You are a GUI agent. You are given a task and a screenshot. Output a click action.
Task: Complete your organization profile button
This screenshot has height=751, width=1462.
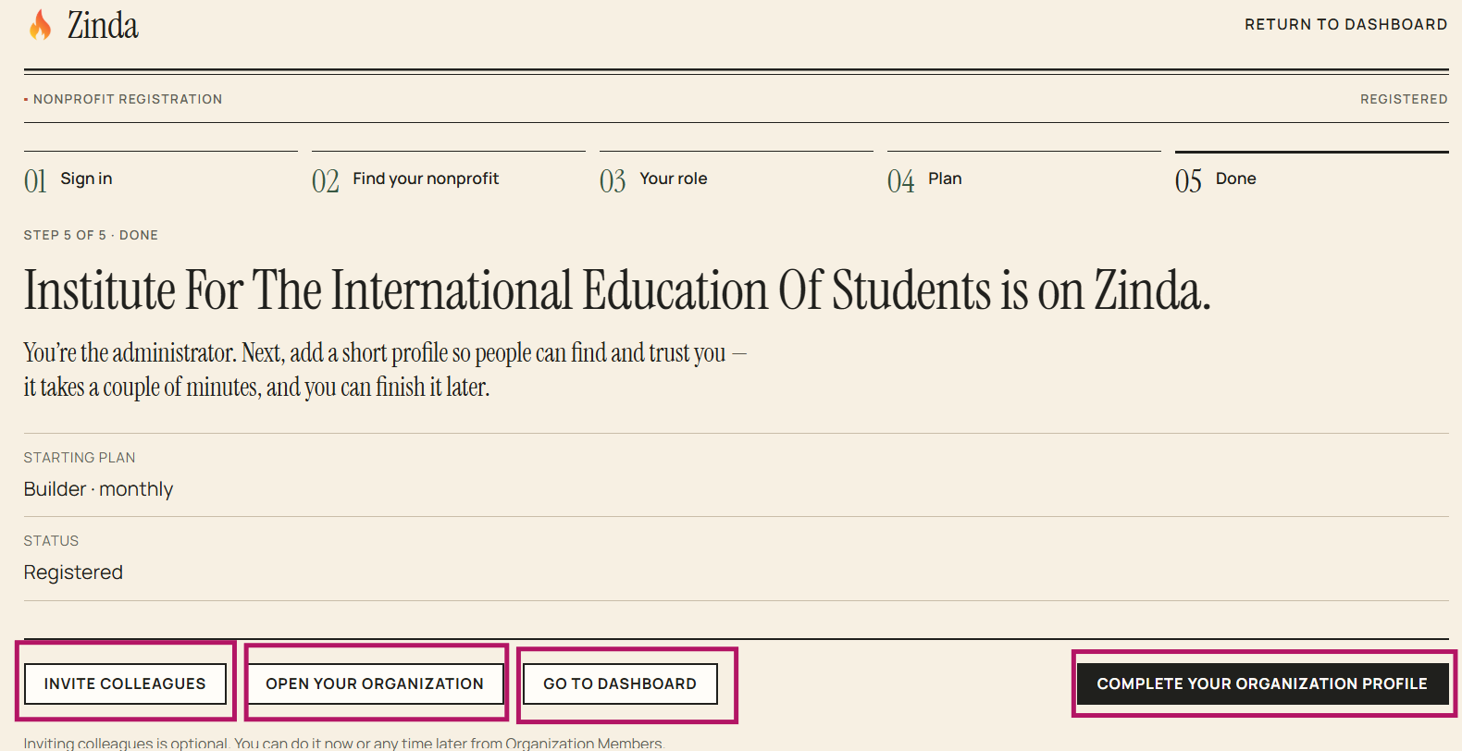1262,683
